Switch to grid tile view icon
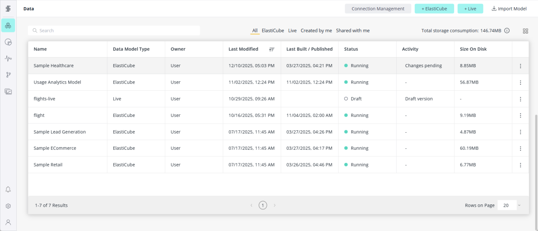 coord(525,31)
